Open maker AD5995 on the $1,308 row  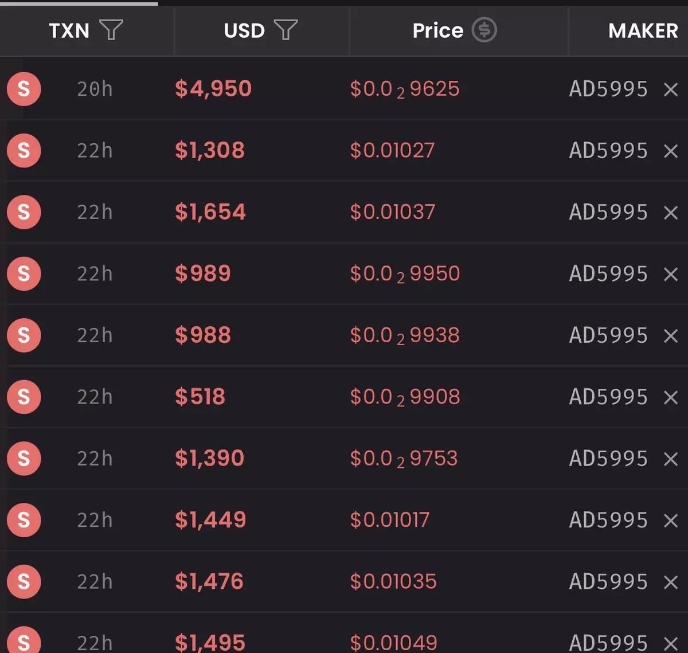click(x=608, y=150)
